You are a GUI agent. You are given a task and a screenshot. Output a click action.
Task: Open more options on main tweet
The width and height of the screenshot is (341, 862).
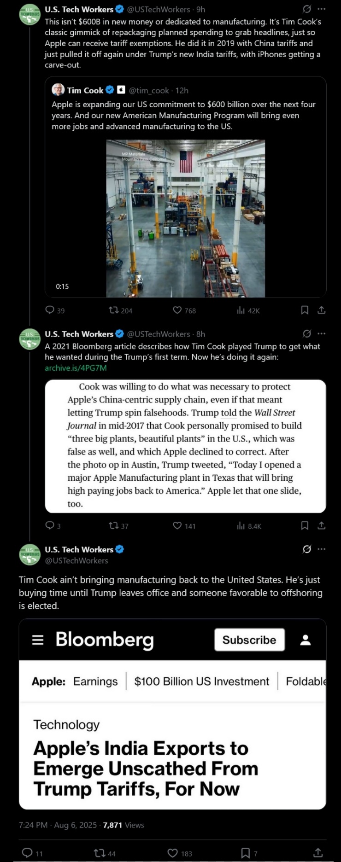click(x=322, y=549)
